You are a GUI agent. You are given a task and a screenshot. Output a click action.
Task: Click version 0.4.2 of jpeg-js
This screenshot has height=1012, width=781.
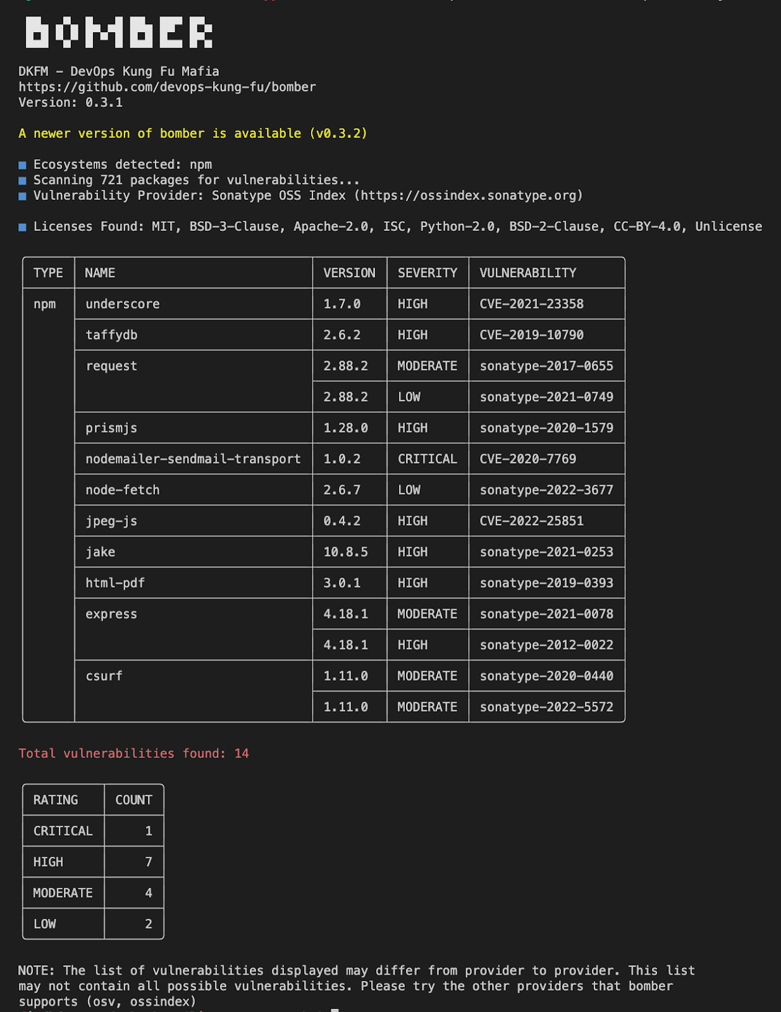click(342, 521)
